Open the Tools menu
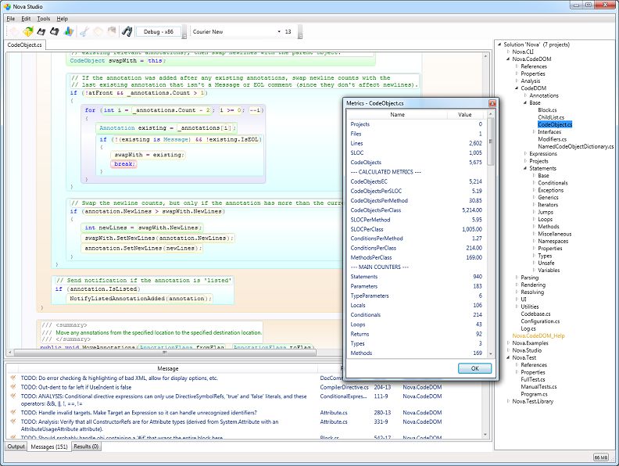 (43, 18)
